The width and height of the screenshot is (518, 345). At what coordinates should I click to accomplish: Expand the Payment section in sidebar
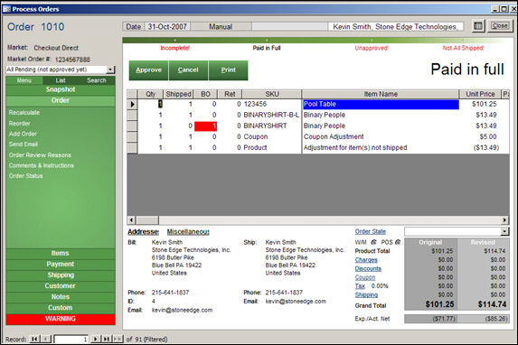coord(61,264)
